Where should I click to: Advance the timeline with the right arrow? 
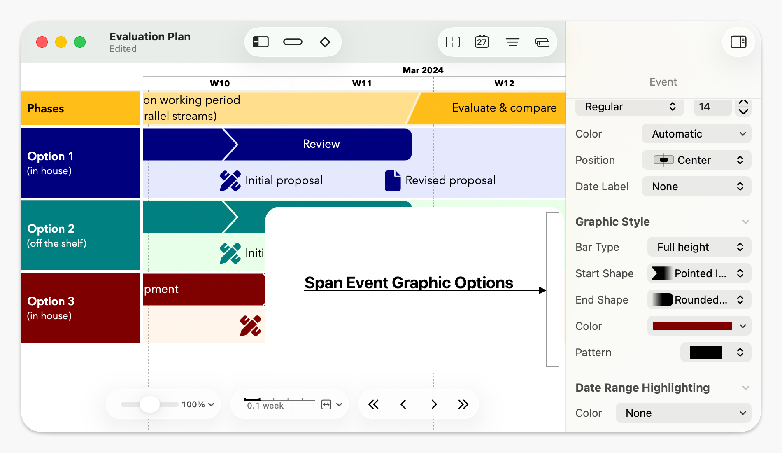point(433,404)
